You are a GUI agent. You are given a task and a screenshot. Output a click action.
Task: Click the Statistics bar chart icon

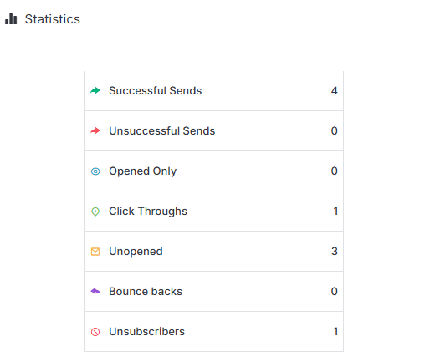tap(11, 18)
